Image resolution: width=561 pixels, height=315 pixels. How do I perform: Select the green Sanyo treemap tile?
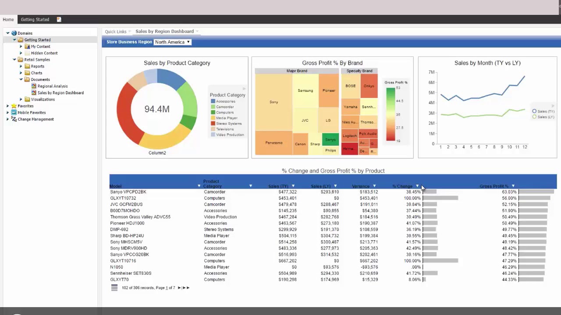pyautogui.click(x=330, y=140)
